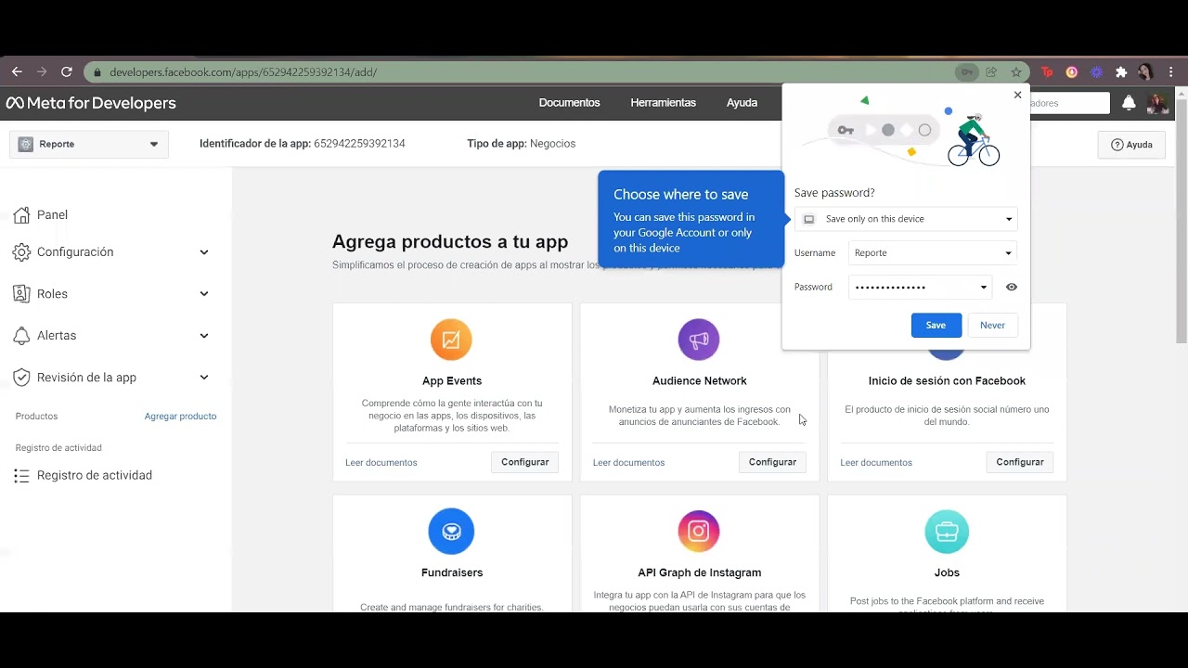The width and height of the screenshot is (1188, 668).
Task: Click Save in the password popup
Action: [936, 325]
